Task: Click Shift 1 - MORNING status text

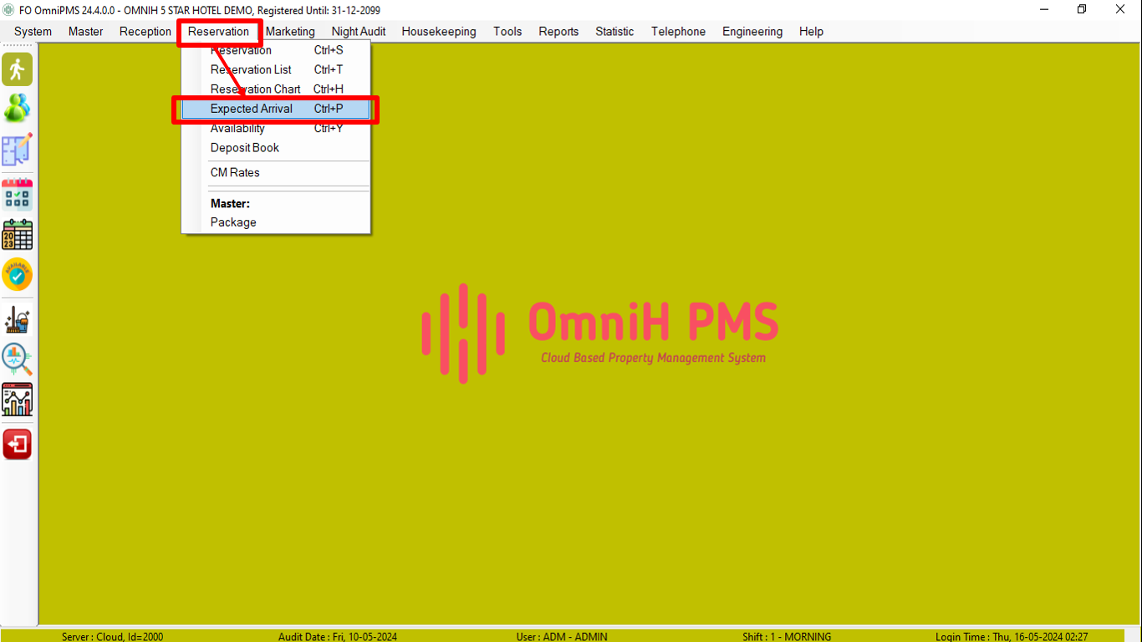Action: click(x=787, y=637)
